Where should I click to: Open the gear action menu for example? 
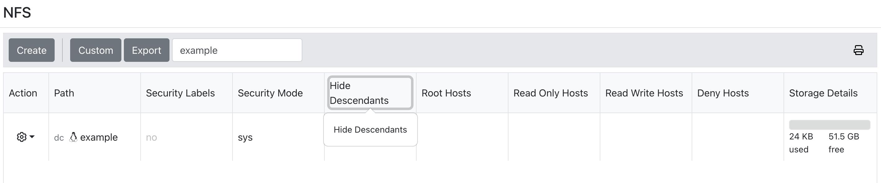pyautogui.click(x=25, y=137)
